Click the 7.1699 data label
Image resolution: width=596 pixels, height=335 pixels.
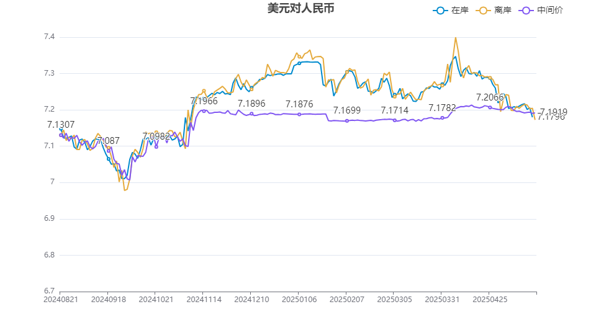click(x=347, y=110)
